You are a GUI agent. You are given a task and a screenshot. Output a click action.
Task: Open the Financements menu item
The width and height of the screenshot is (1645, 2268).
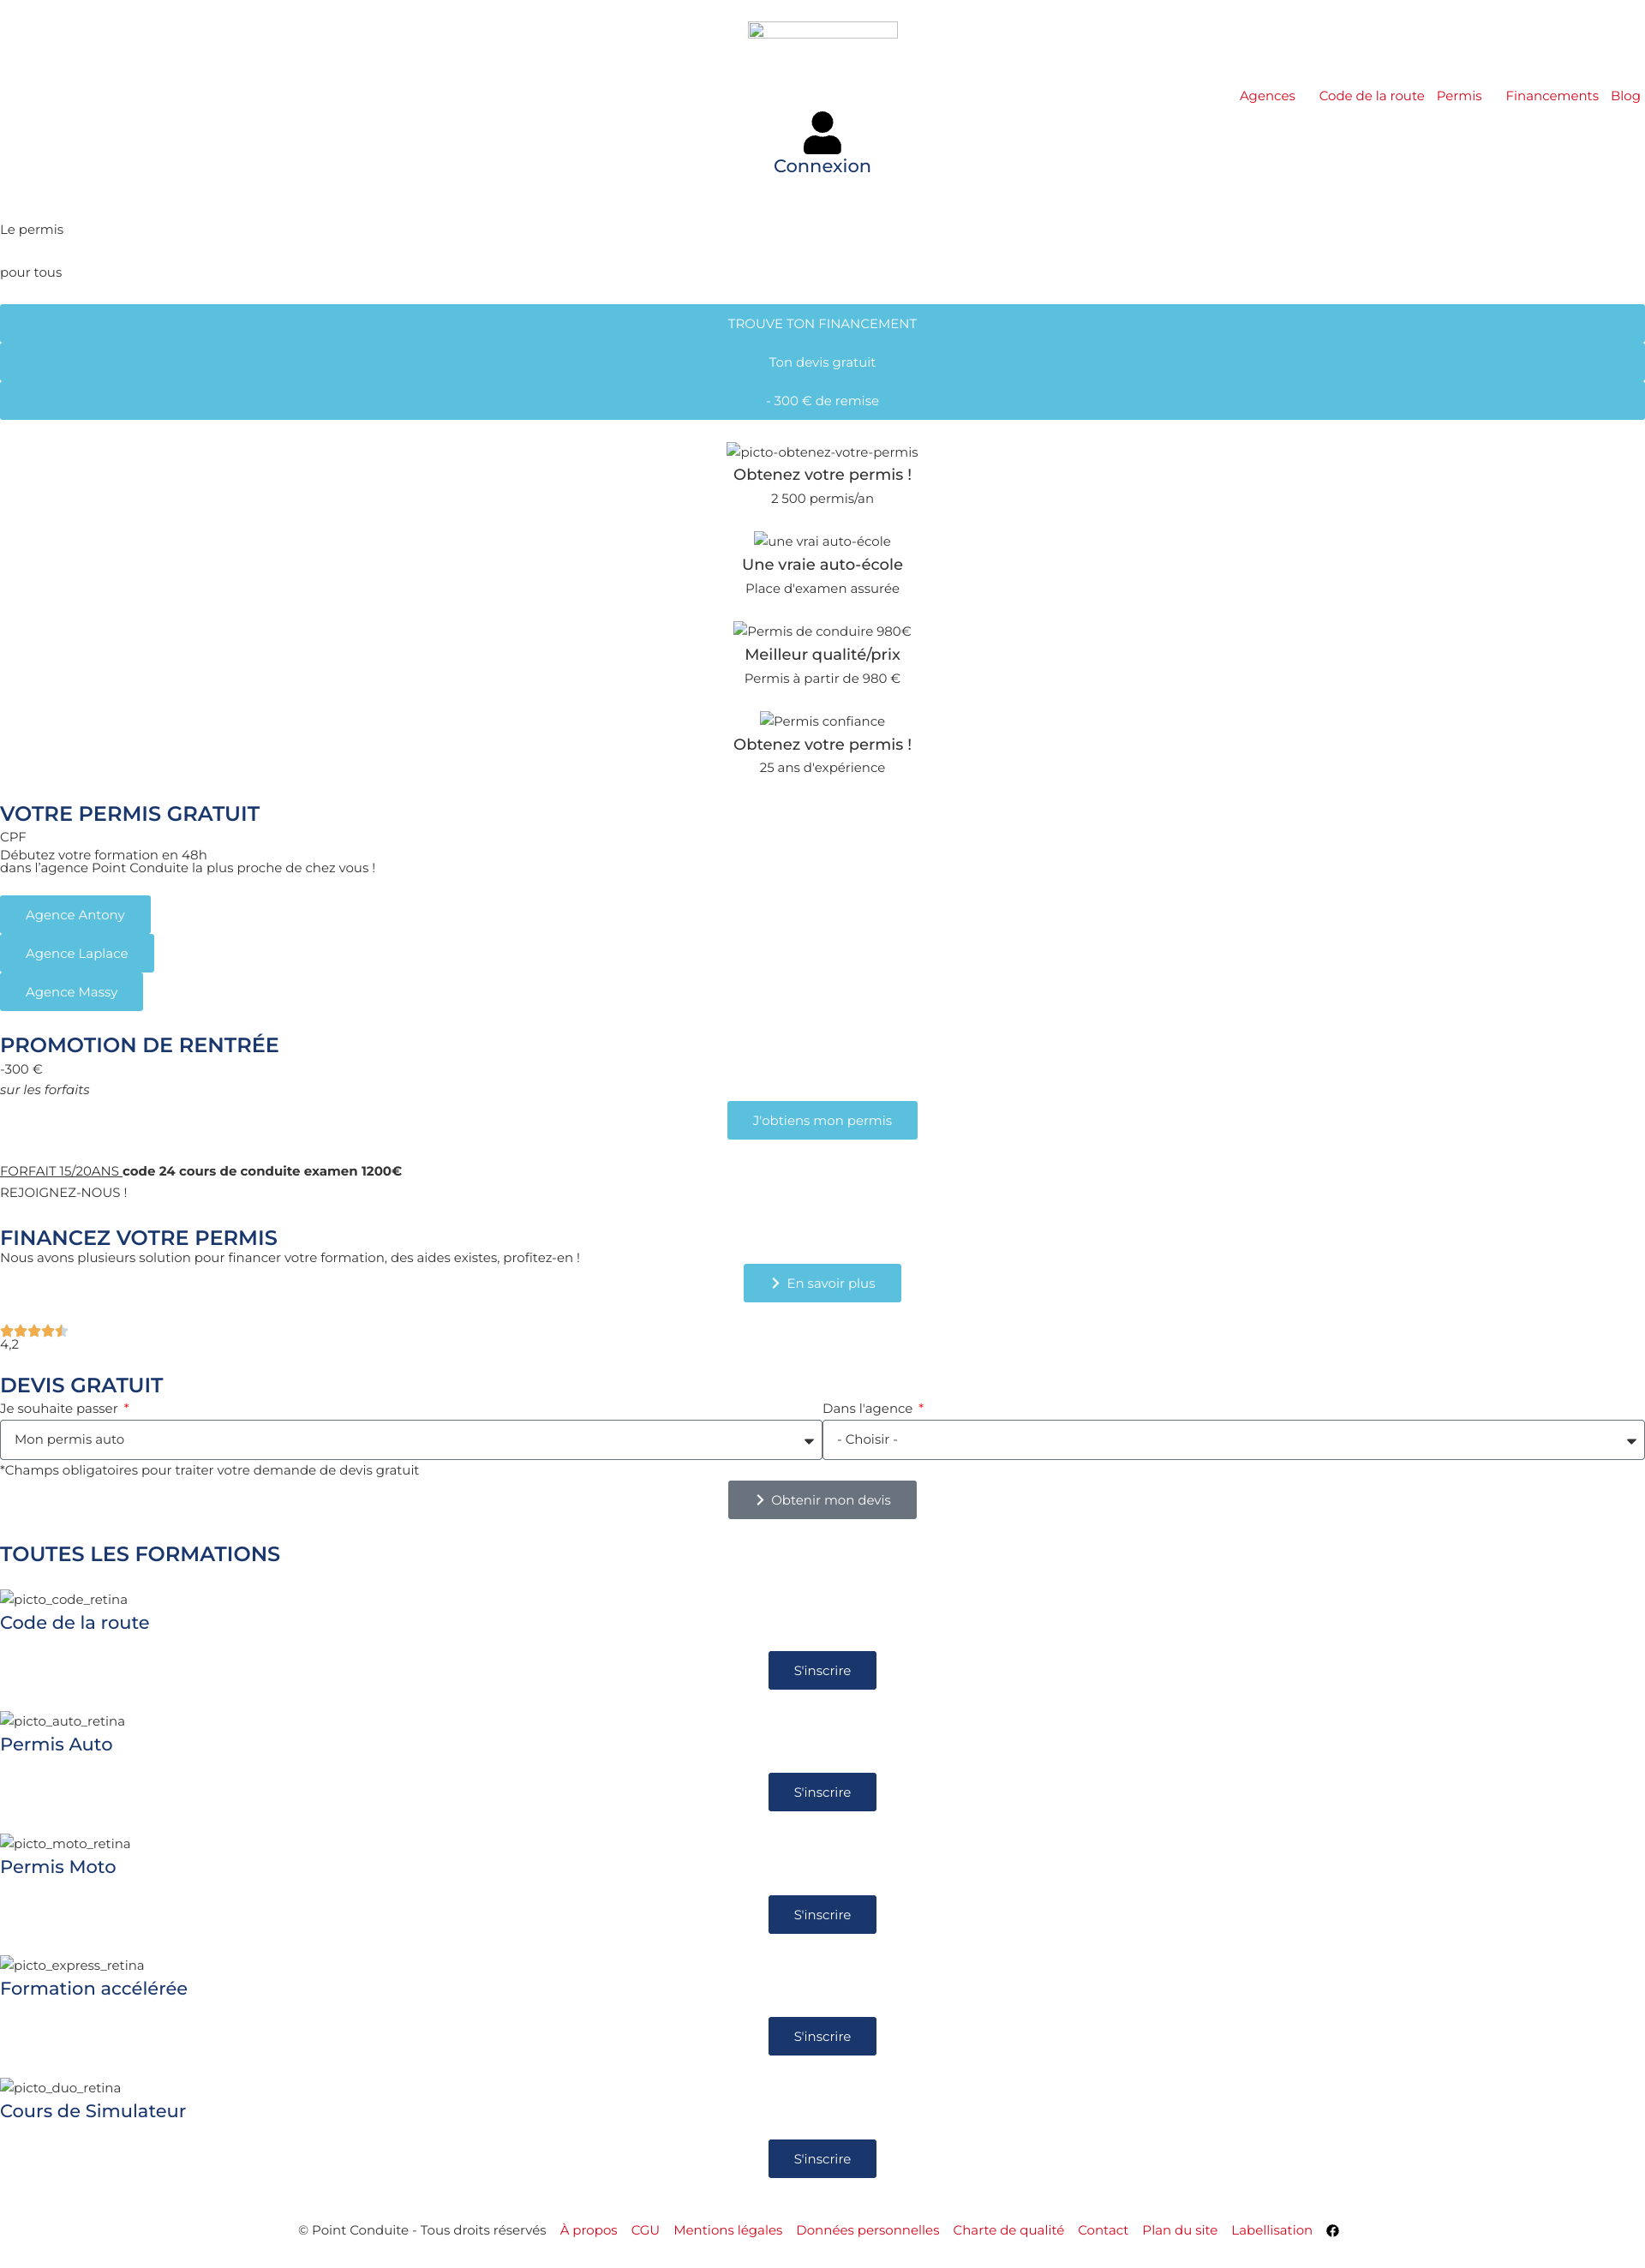(1551, 96)
